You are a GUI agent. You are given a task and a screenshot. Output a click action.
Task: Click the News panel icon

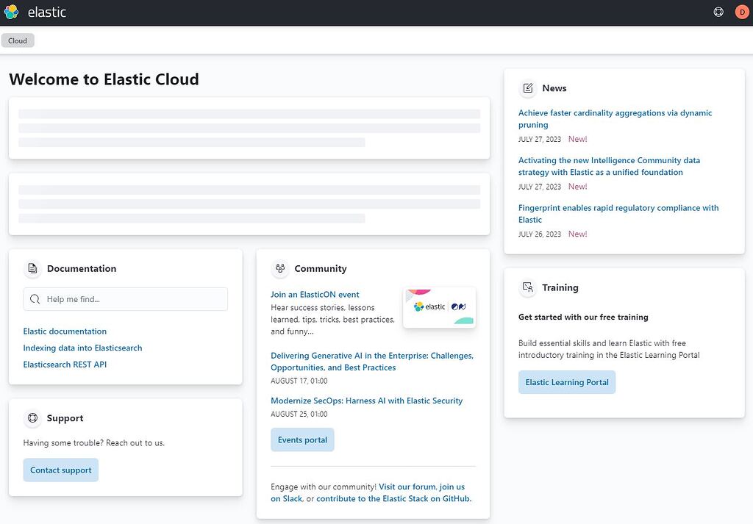click(527, 88)
